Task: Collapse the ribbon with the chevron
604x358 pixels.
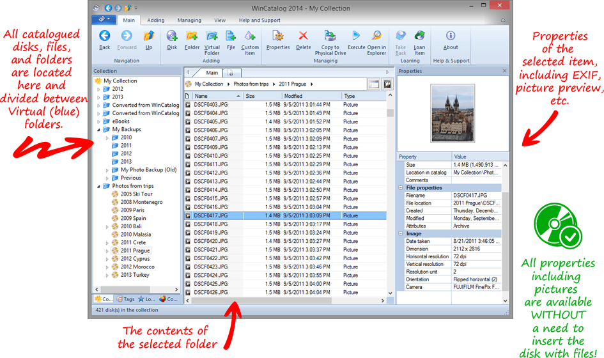Action: [502, 20]
